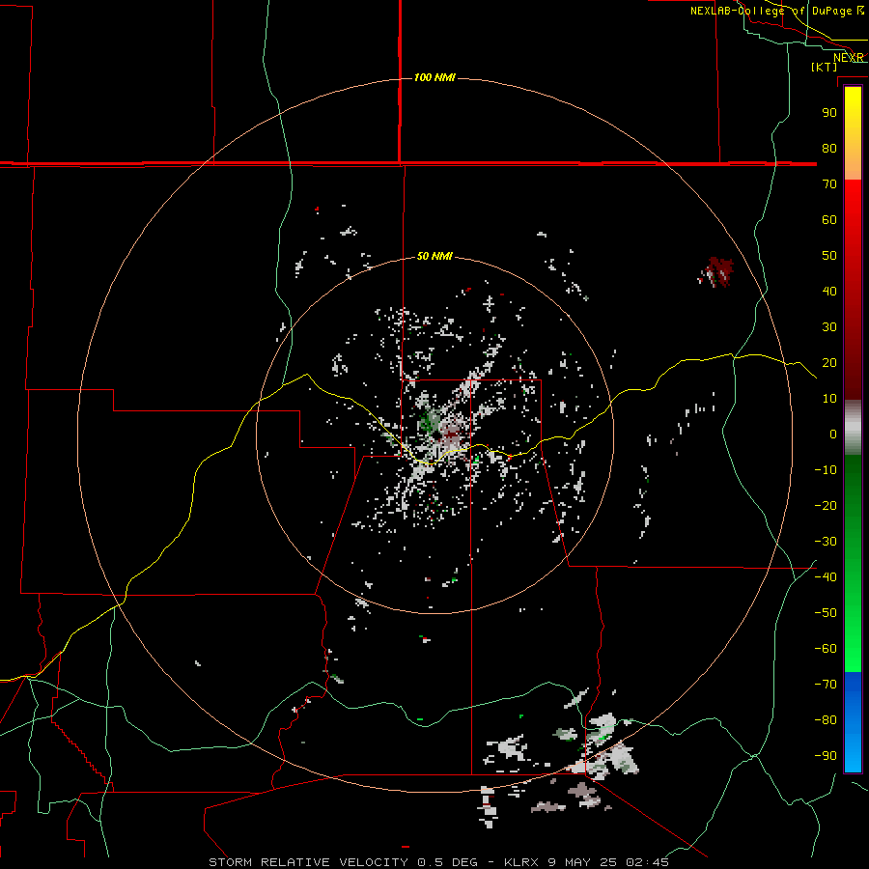Click the 40 value on velocity scale
Screen dimensions: 869x869
[x=829, y=291]
